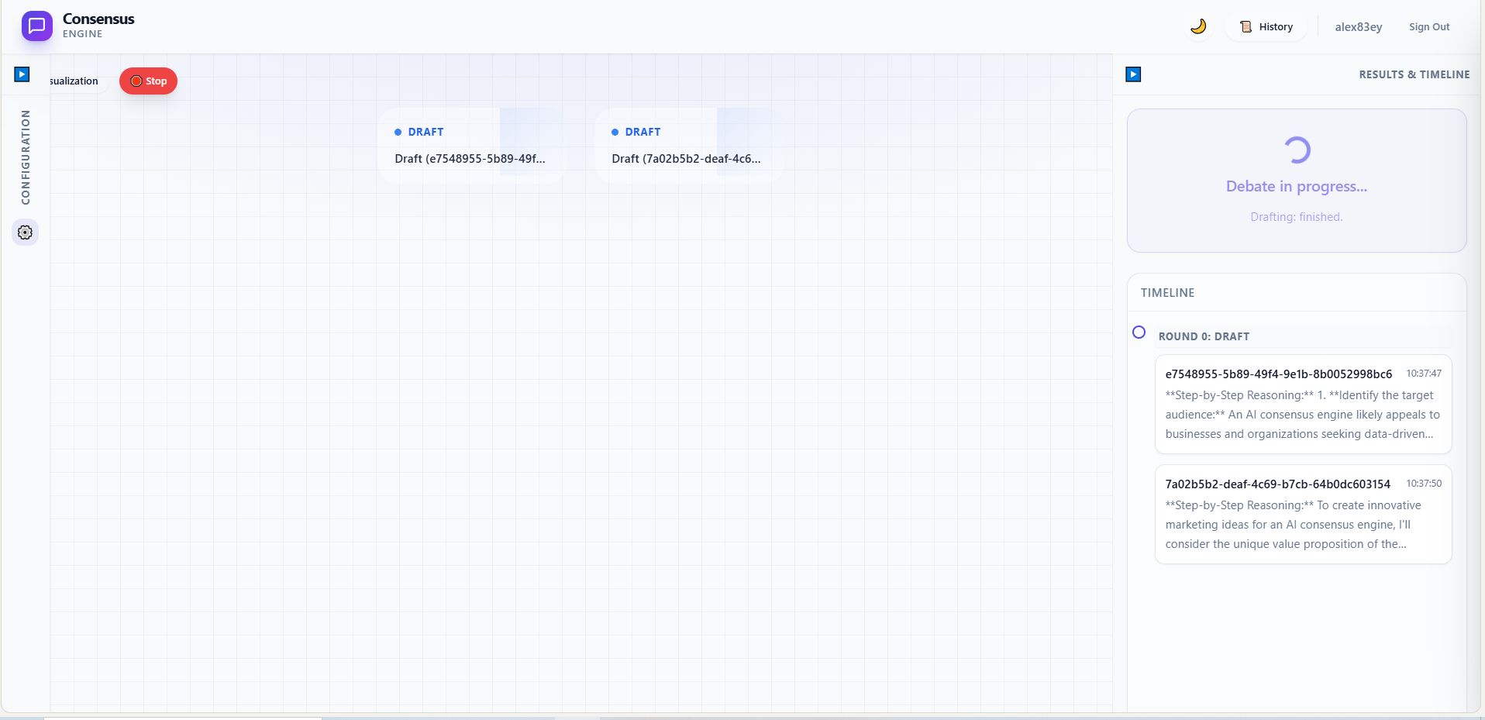Click the play icon above the Visualization panel
The image size is (1485, 720).
(22, 74)
